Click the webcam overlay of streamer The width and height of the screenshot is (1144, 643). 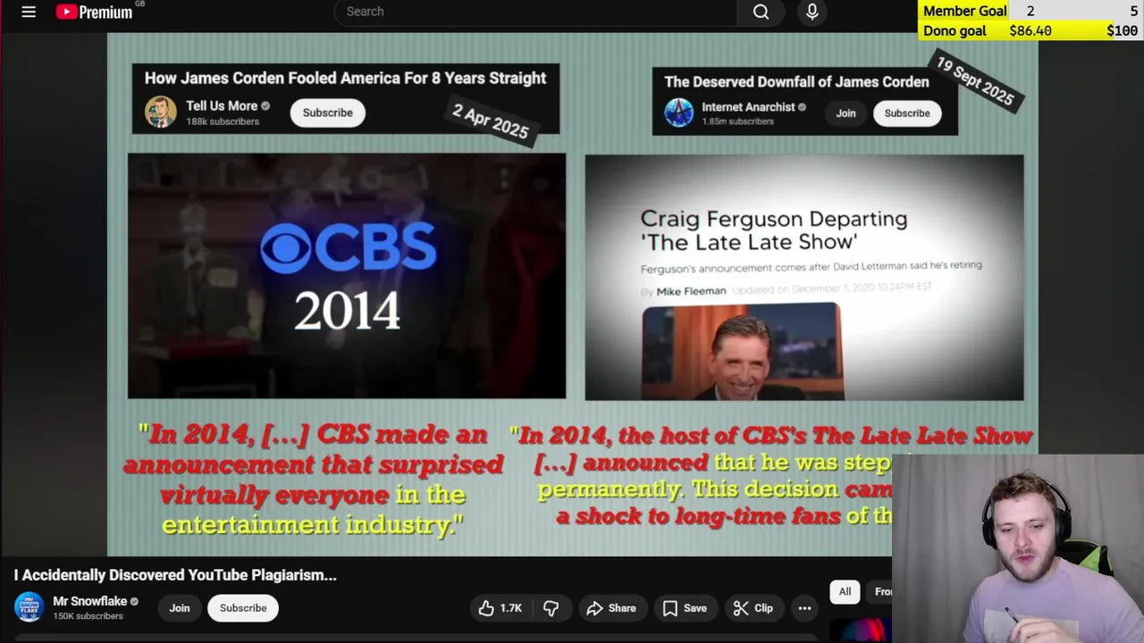[x=1018, y=549]
